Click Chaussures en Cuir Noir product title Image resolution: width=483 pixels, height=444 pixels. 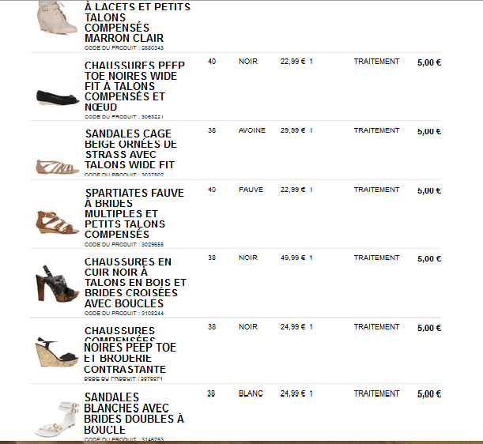(x=134, y=283)
